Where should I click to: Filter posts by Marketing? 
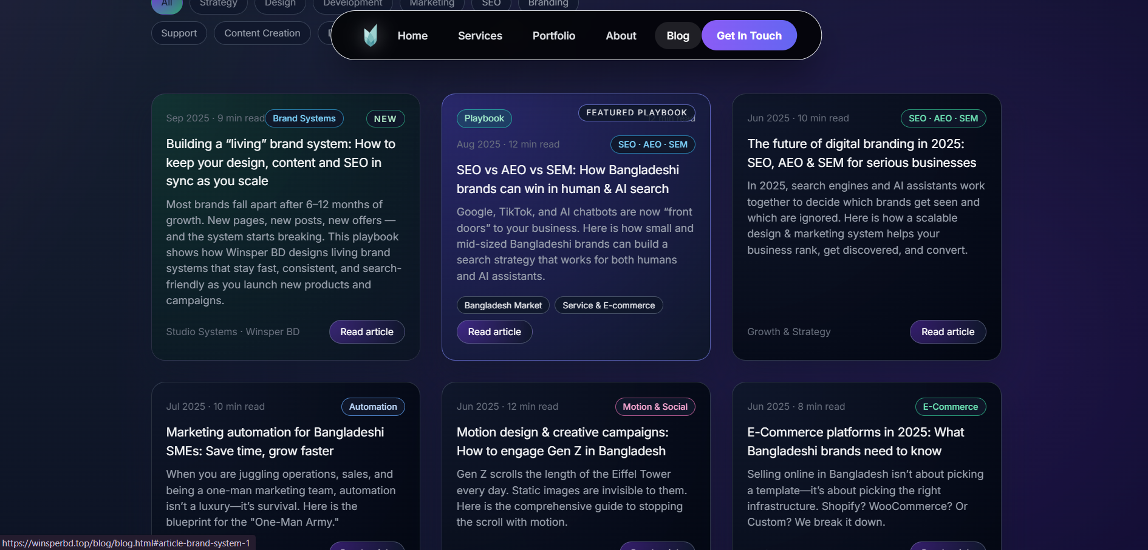click(x=432, y=2)
